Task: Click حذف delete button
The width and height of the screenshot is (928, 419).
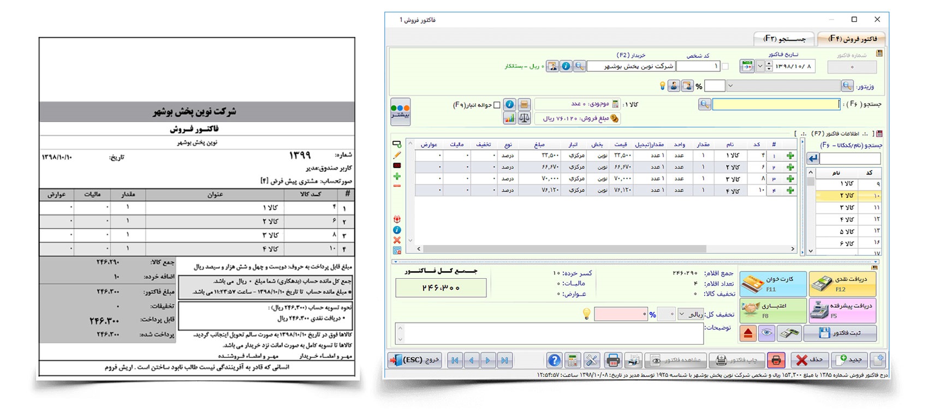Action: [809, 360]
